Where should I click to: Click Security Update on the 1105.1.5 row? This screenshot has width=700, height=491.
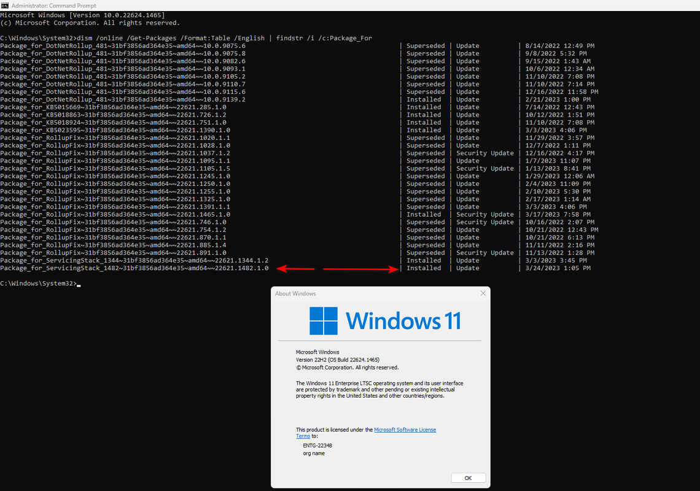click(485, 169)
